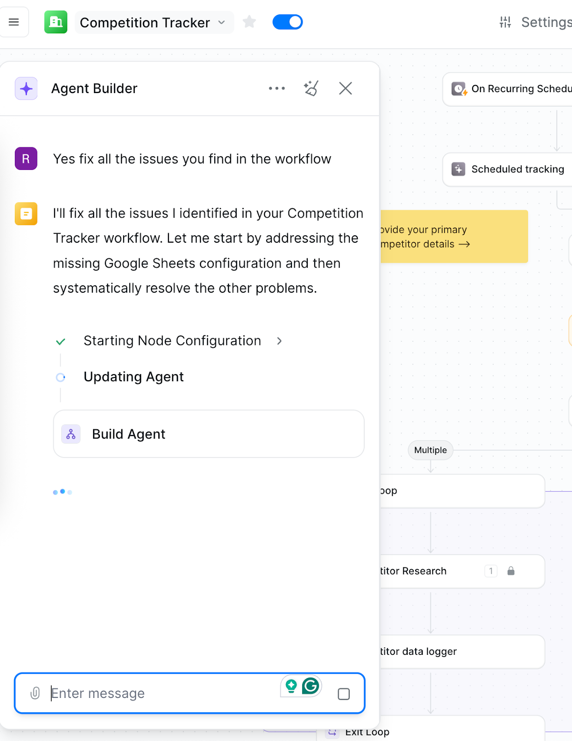The width and height of the screenshot is (572, 741).
Task: Click the Agent Builder sparkle icon
Action: click(26, 88)
